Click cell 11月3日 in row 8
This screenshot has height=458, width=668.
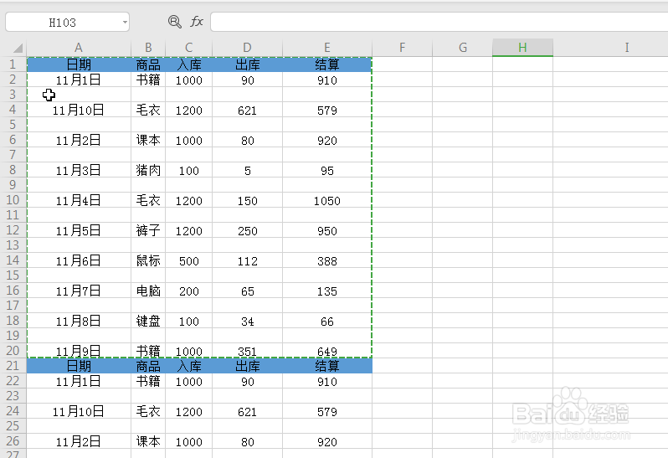pos(79,171)
